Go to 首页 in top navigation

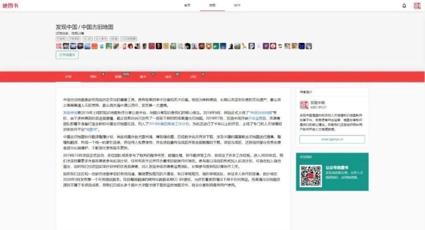coord(187,6)
